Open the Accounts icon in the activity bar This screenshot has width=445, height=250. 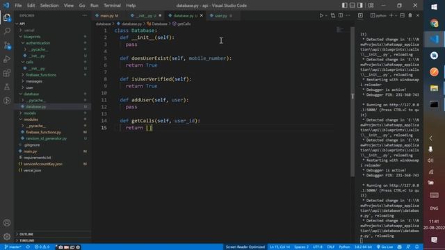(7, 223)
